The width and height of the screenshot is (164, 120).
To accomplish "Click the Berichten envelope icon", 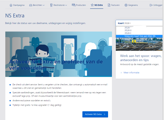I will tap(31, 5).
